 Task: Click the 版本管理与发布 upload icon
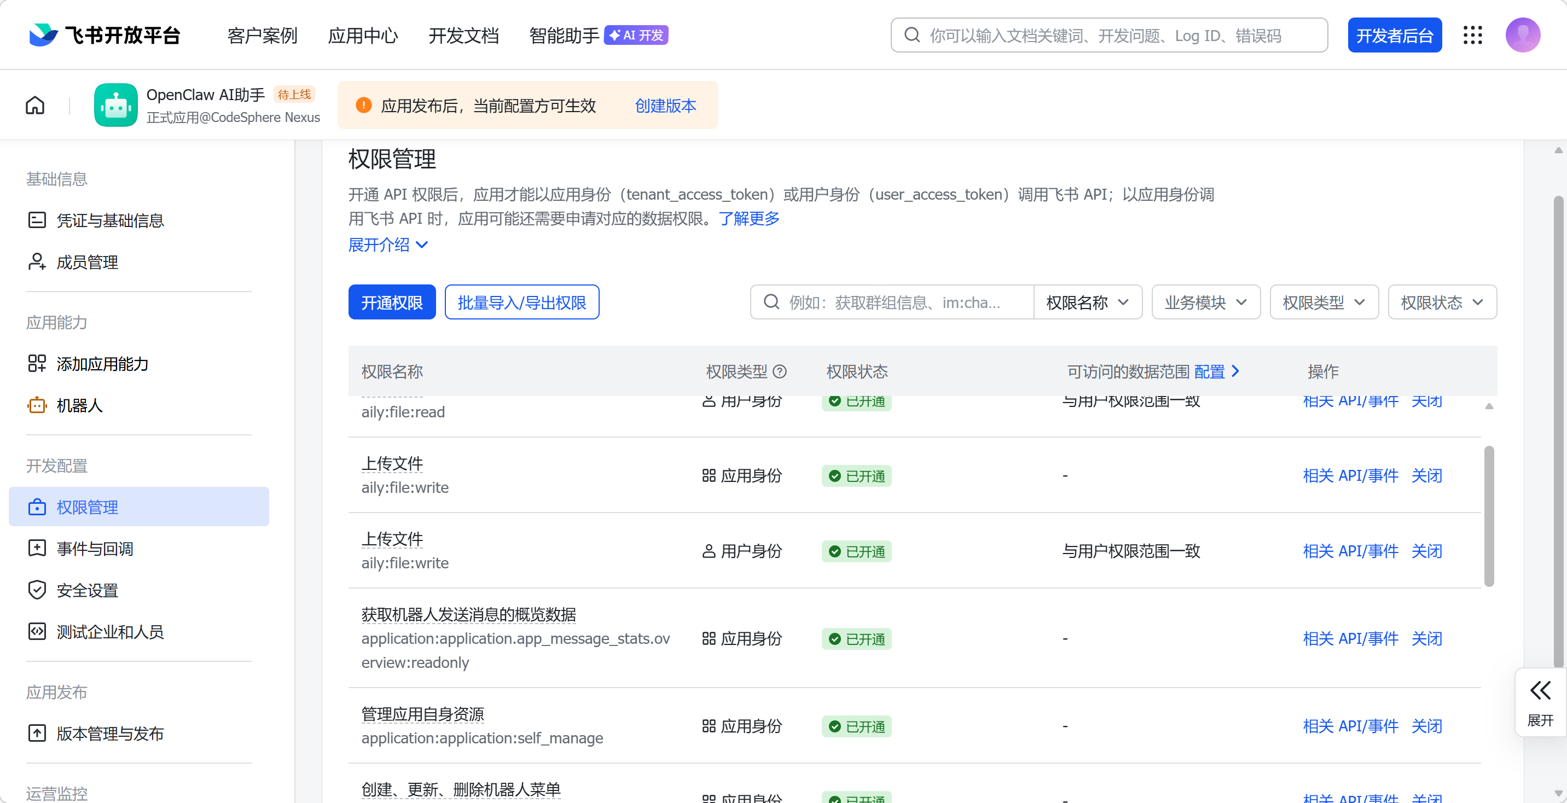coord(37,733)
